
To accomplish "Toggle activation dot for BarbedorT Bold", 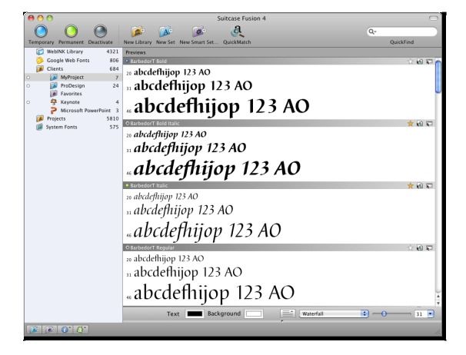I will click(127, 61).
